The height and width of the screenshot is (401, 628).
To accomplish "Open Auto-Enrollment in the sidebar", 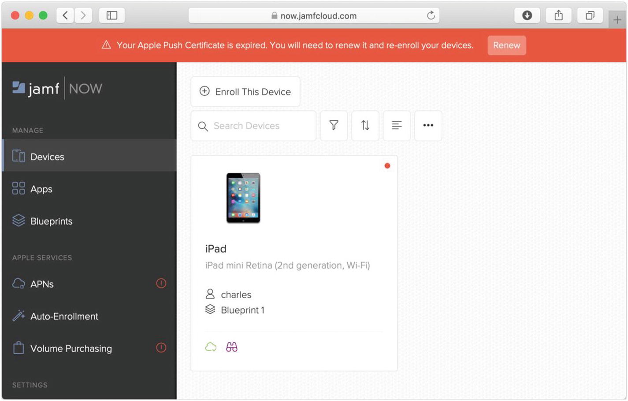I will coord(89,316).
